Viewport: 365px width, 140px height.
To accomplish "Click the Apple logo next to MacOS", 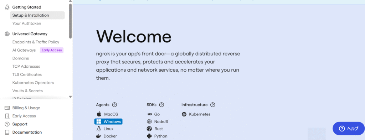I will point(99,114).
